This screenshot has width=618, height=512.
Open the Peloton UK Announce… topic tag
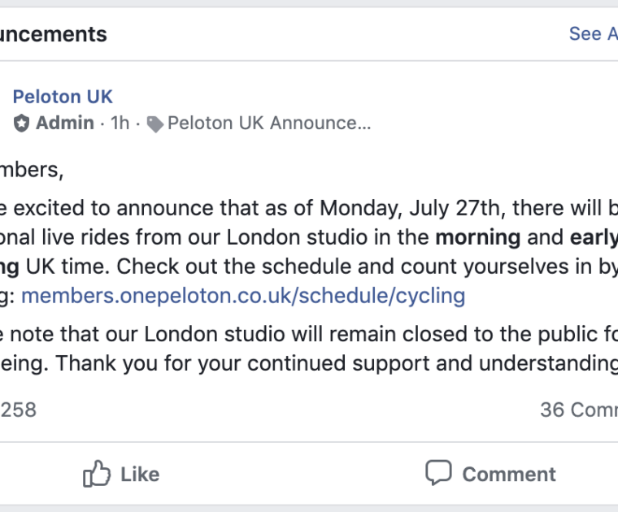coord(268,124)
